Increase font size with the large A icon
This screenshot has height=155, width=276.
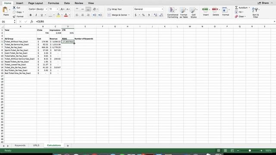62,9
